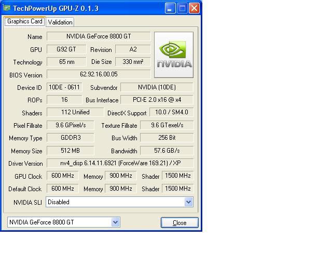
Task: Click the Default Clock row Memory 900 MHz field
Action: coord(121,189)
